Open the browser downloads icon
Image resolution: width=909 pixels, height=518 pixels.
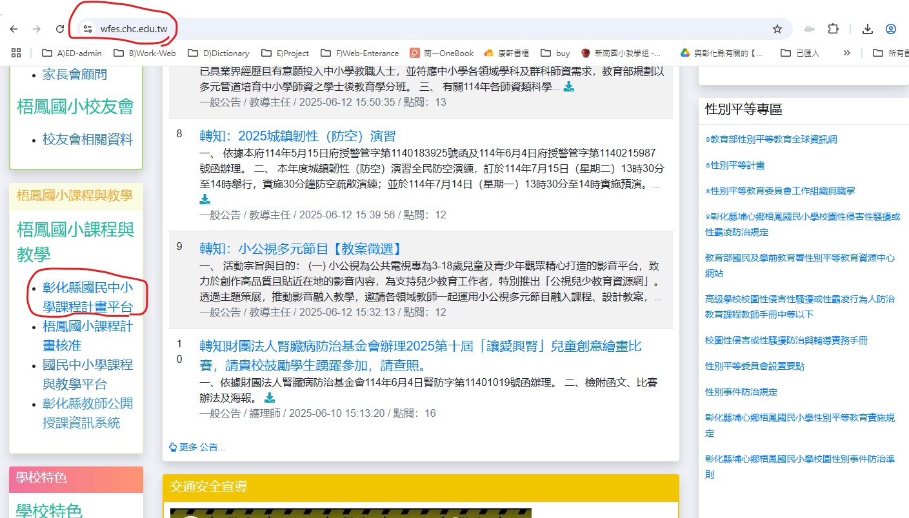pyautogui.click(x=868, y=29)
